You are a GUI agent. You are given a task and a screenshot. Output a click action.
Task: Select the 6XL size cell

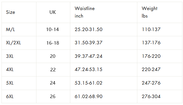[19, 97]
